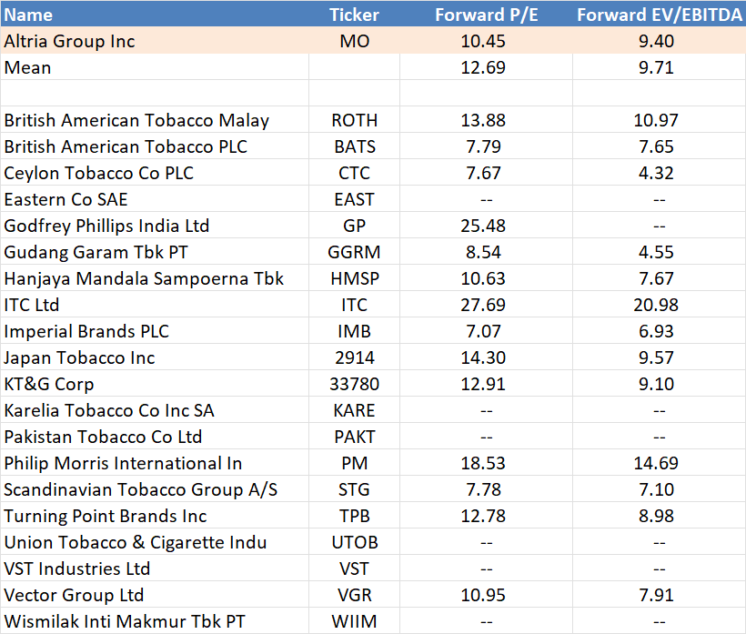Select Imperial Brands PLC cell
746x634 pixels.
tap(155, 331)
